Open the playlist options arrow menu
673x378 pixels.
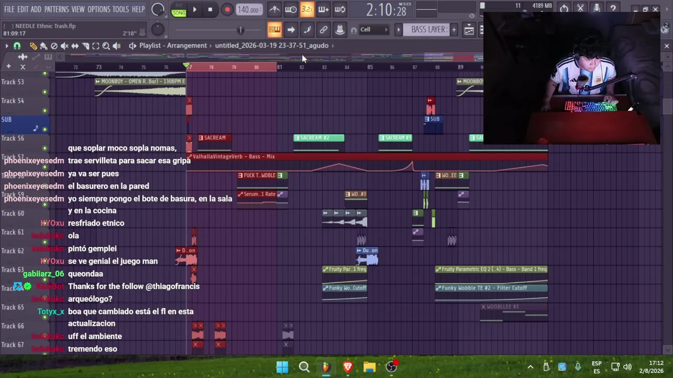point(6,46)
